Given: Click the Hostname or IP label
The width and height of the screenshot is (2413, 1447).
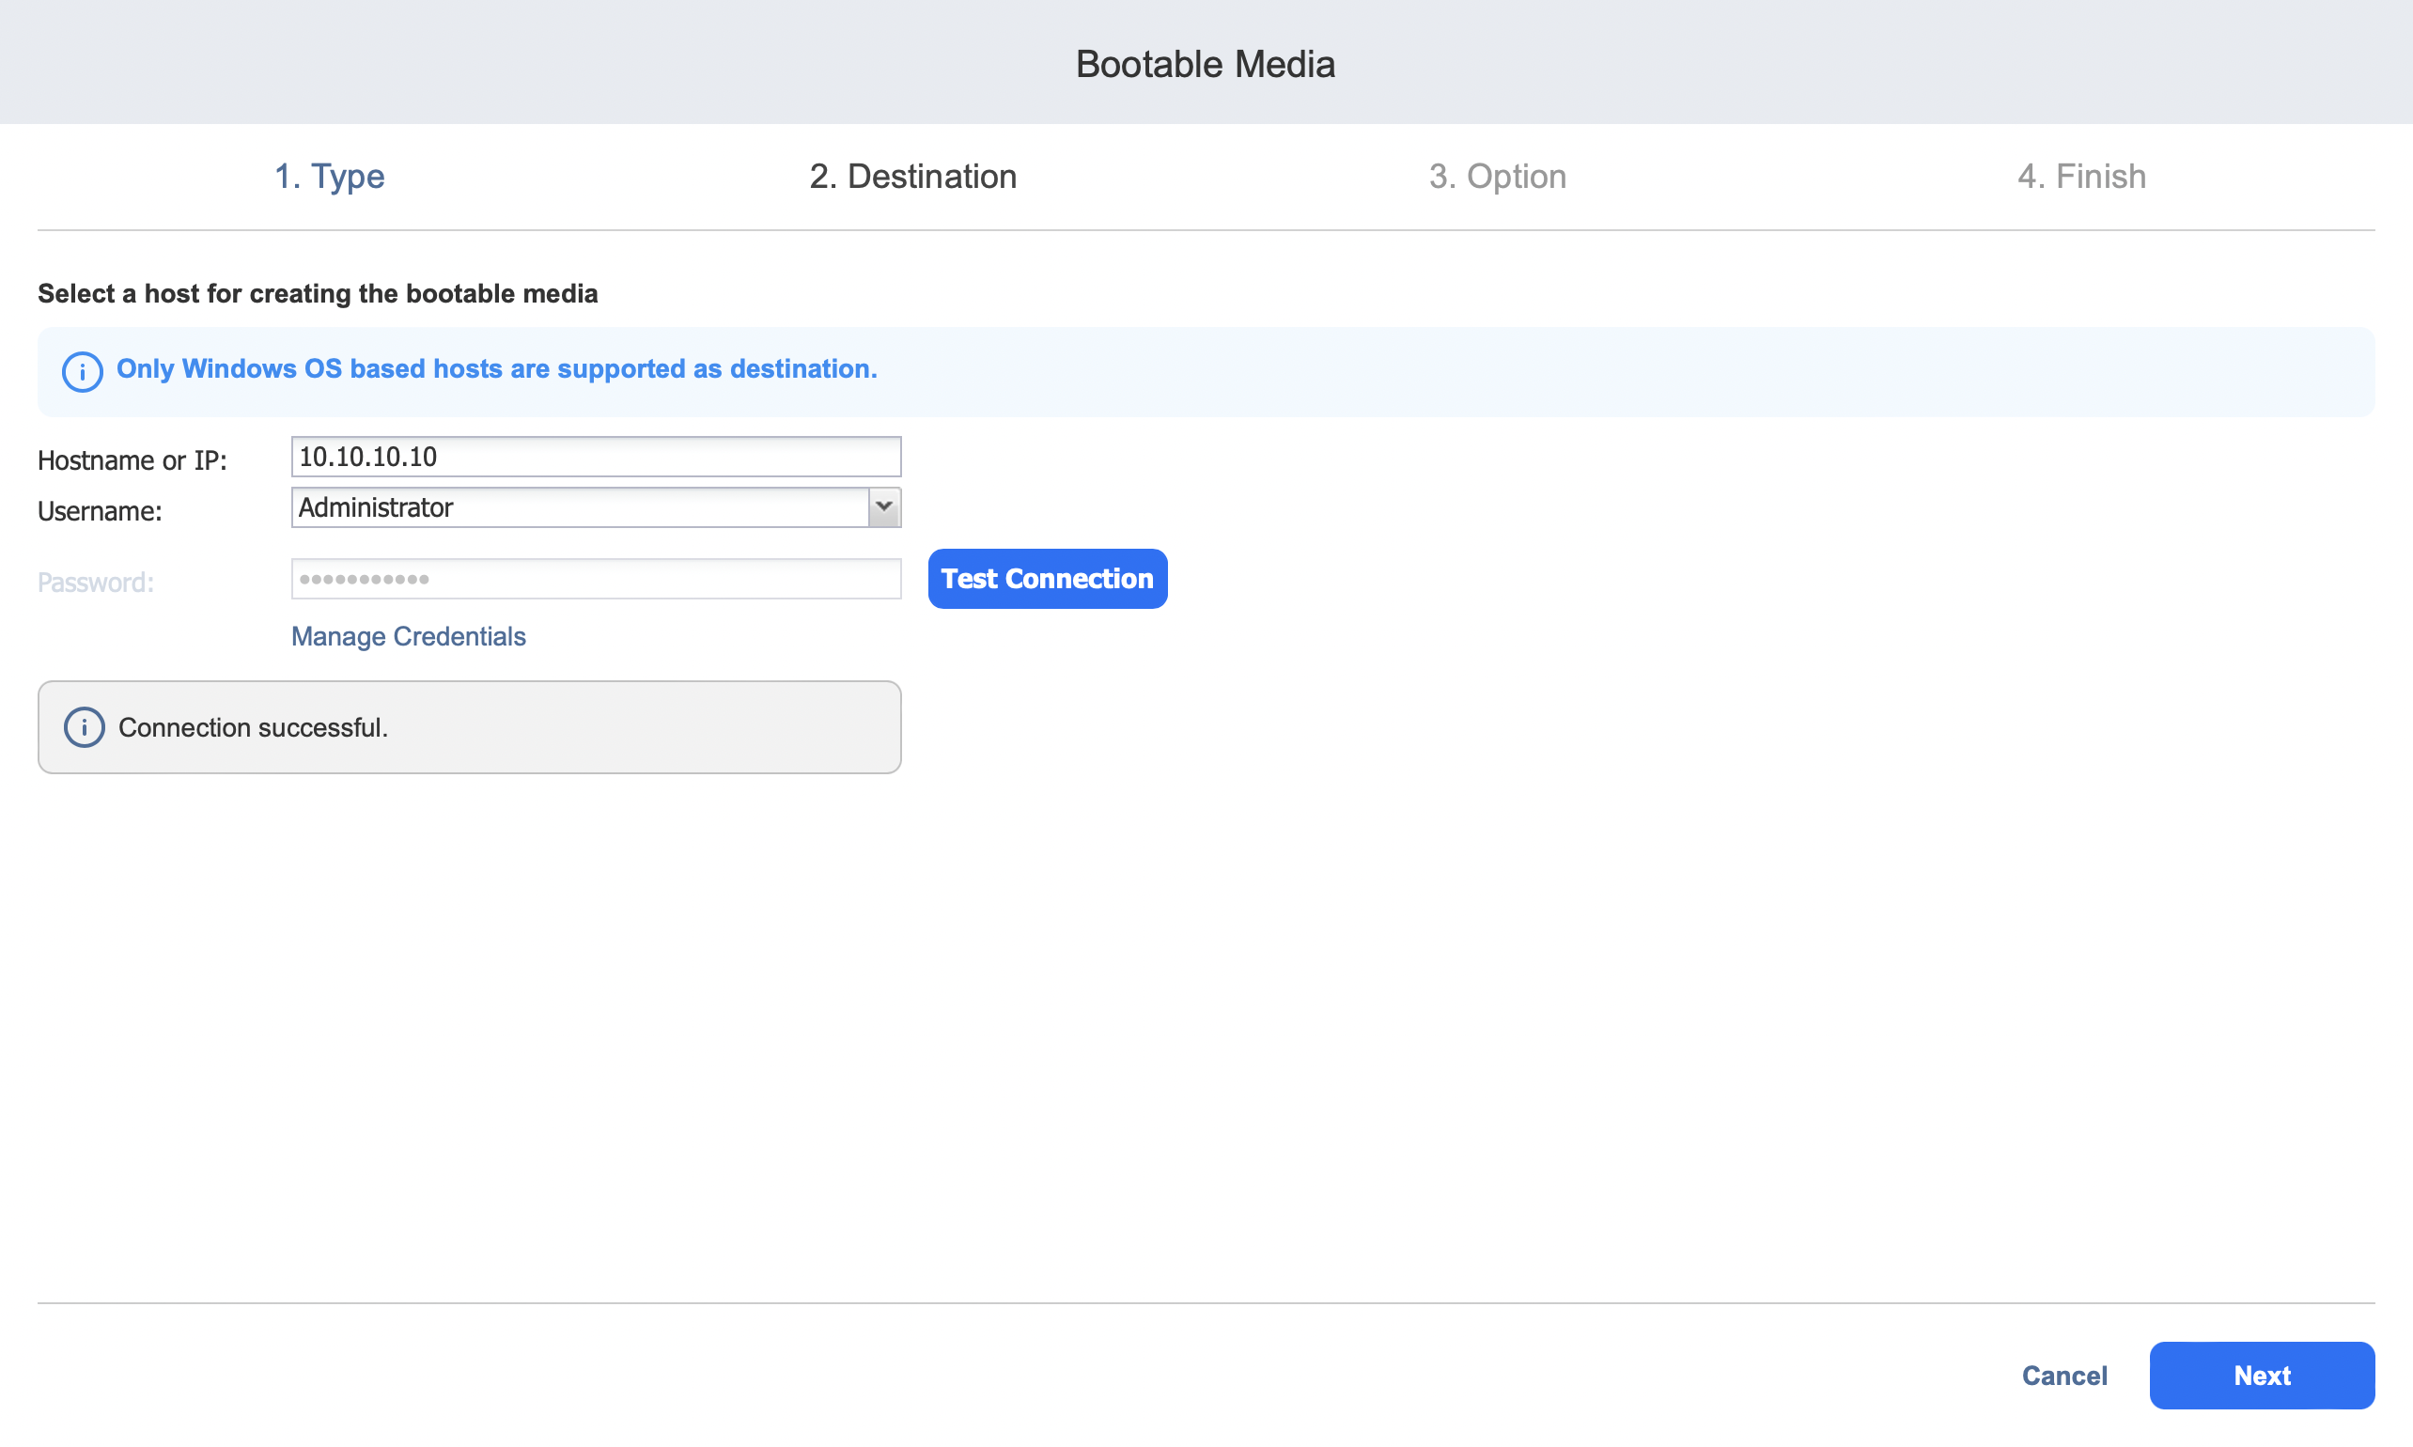Looking at the screenshot, I should pyautogui.click(x=132, y=460).
